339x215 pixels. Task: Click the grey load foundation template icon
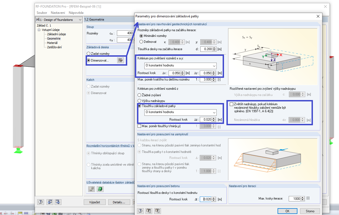pyautogui.click(x=92, y=189)
